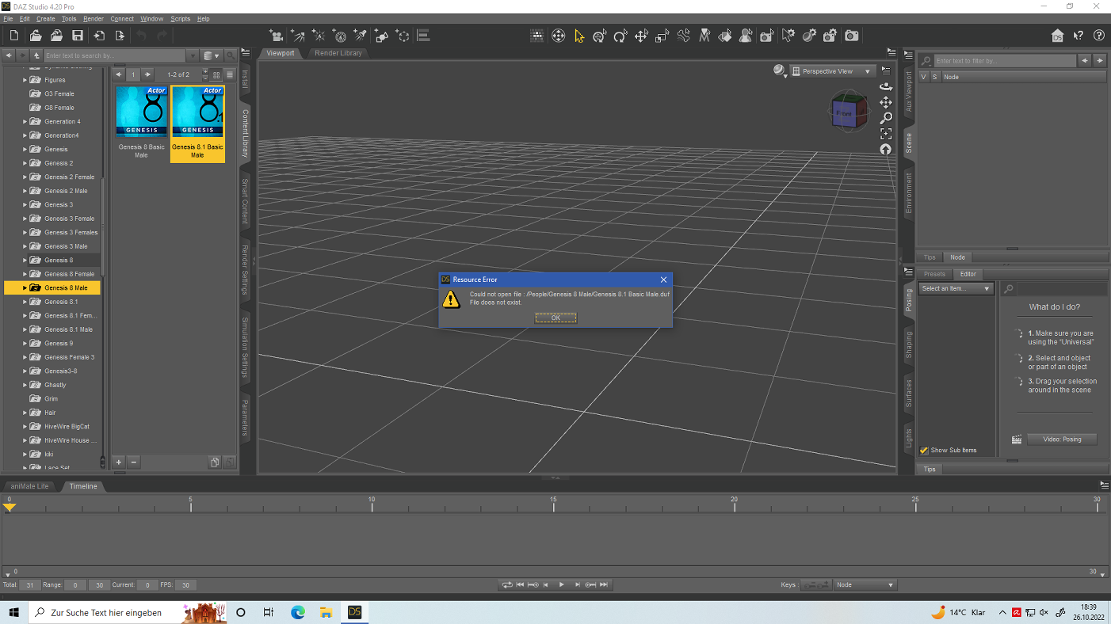Toggle the timeline loop playback button
The height and width of the screenshot is (624, 1111).
click(x=506, y=585)
